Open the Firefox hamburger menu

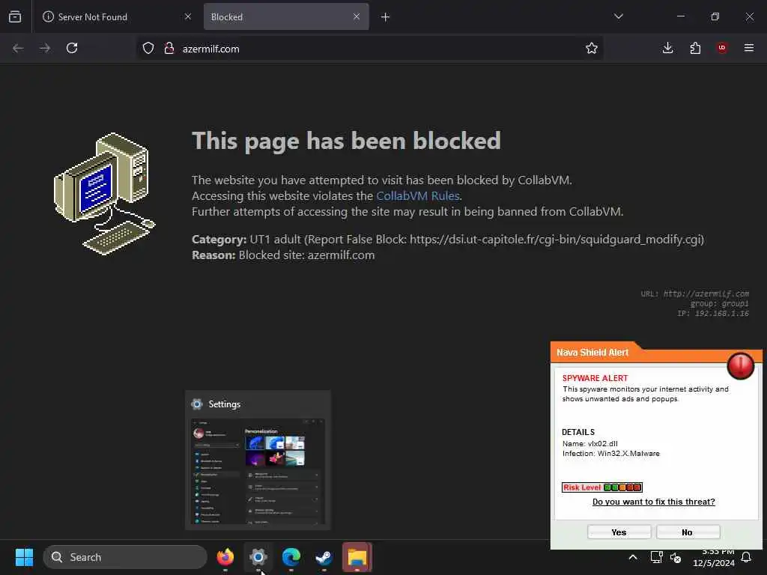point(749,48)
